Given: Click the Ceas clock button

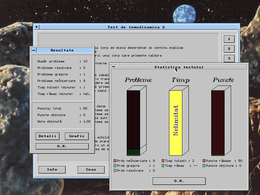Looking at the screenshot, I should point(91,169).
